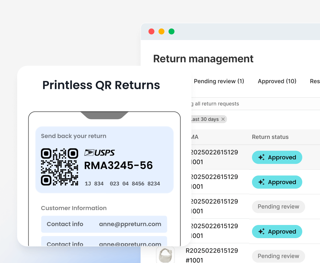Click the sparkle icon in the second Approved badge

[x=262, y=182]
